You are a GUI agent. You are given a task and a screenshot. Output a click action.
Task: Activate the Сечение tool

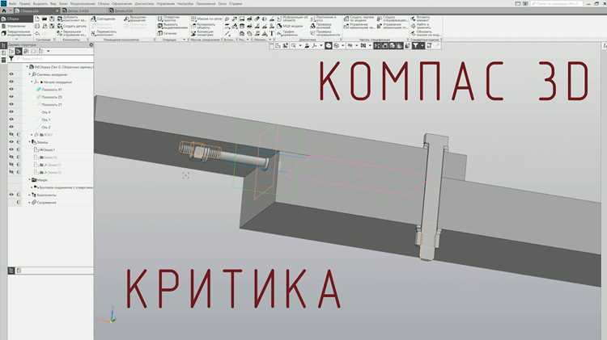[168, 33]
